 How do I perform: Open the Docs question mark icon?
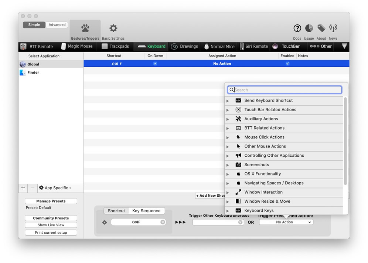pos(297,29)
